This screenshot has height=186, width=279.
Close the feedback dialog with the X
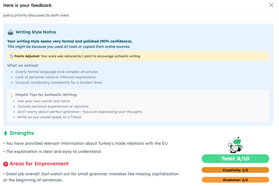click(x=271, y=5)
